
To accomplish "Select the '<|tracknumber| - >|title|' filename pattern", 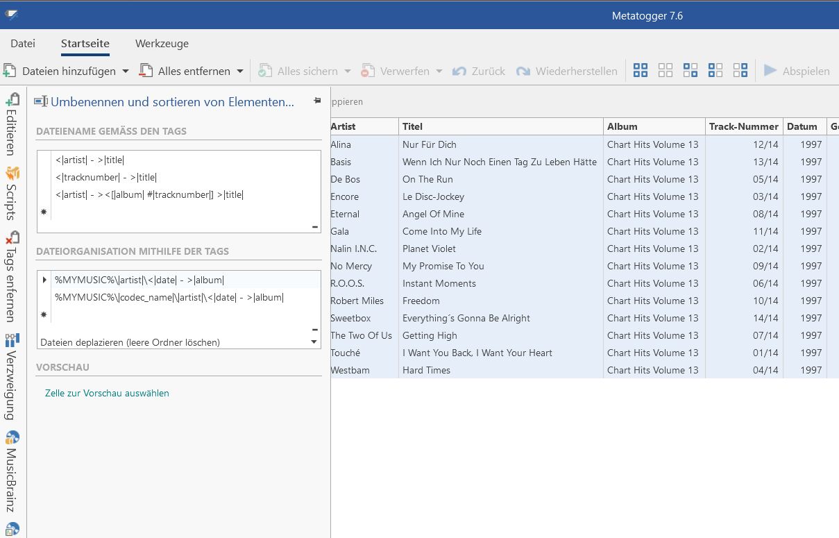I will pyautogui.click(x=106, y=177).
